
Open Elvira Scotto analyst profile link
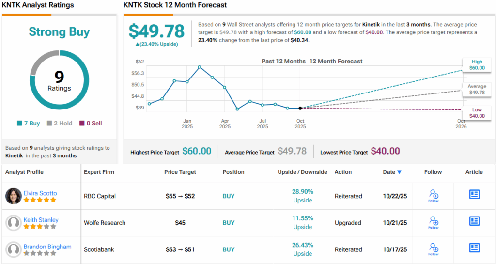[40, 193]
